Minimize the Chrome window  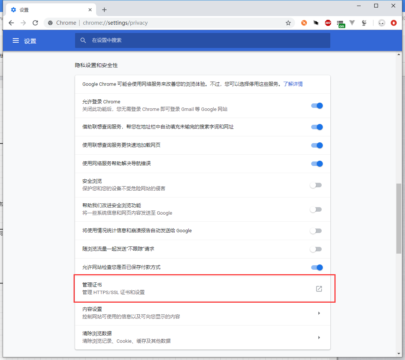click(359, 6)
